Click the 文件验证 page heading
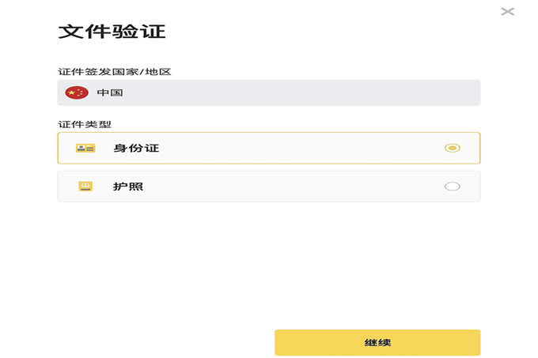Image resolution: width=538 pixels, height=358 pixels. 112,32
